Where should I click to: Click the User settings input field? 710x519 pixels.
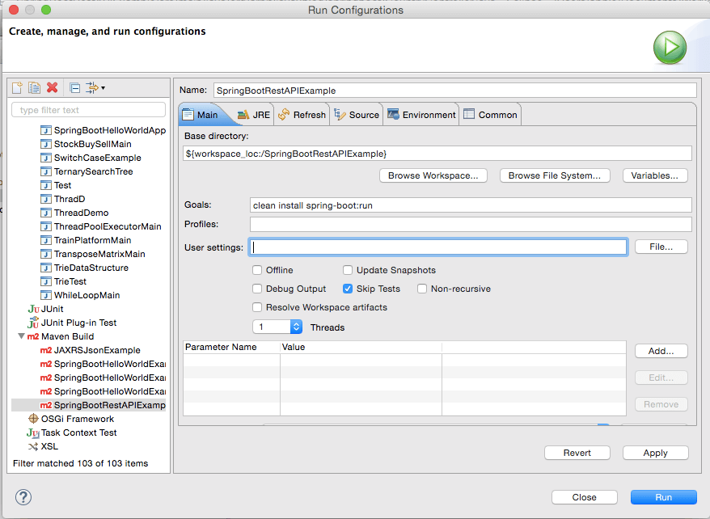438,247
